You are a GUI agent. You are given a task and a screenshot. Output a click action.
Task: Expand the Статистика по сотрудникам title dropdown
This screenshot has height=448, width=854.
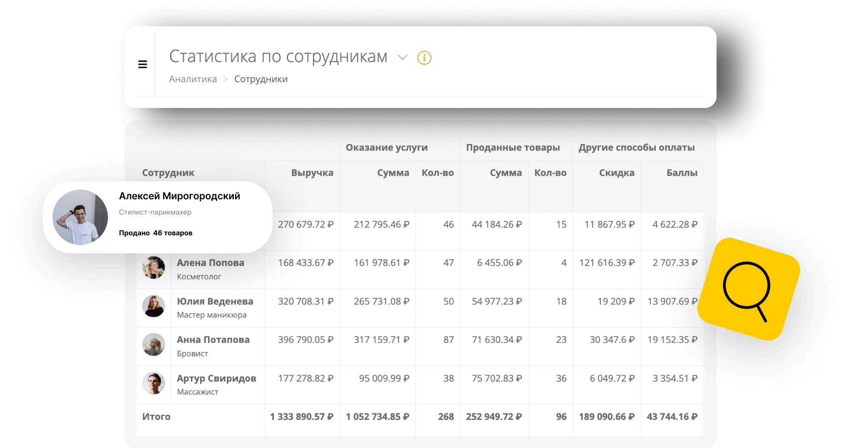(403, 57)
